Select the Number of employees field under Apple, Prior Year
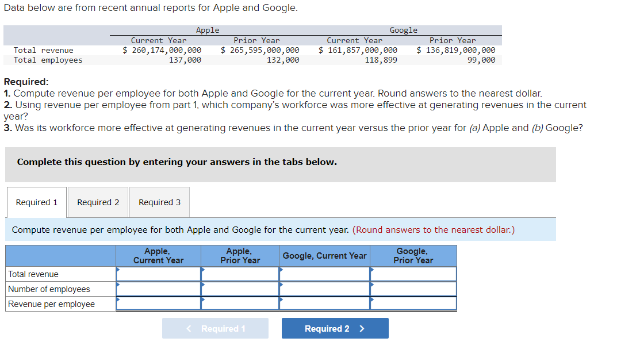The height and width of the screenshot is (361, 636). [239, 289]
